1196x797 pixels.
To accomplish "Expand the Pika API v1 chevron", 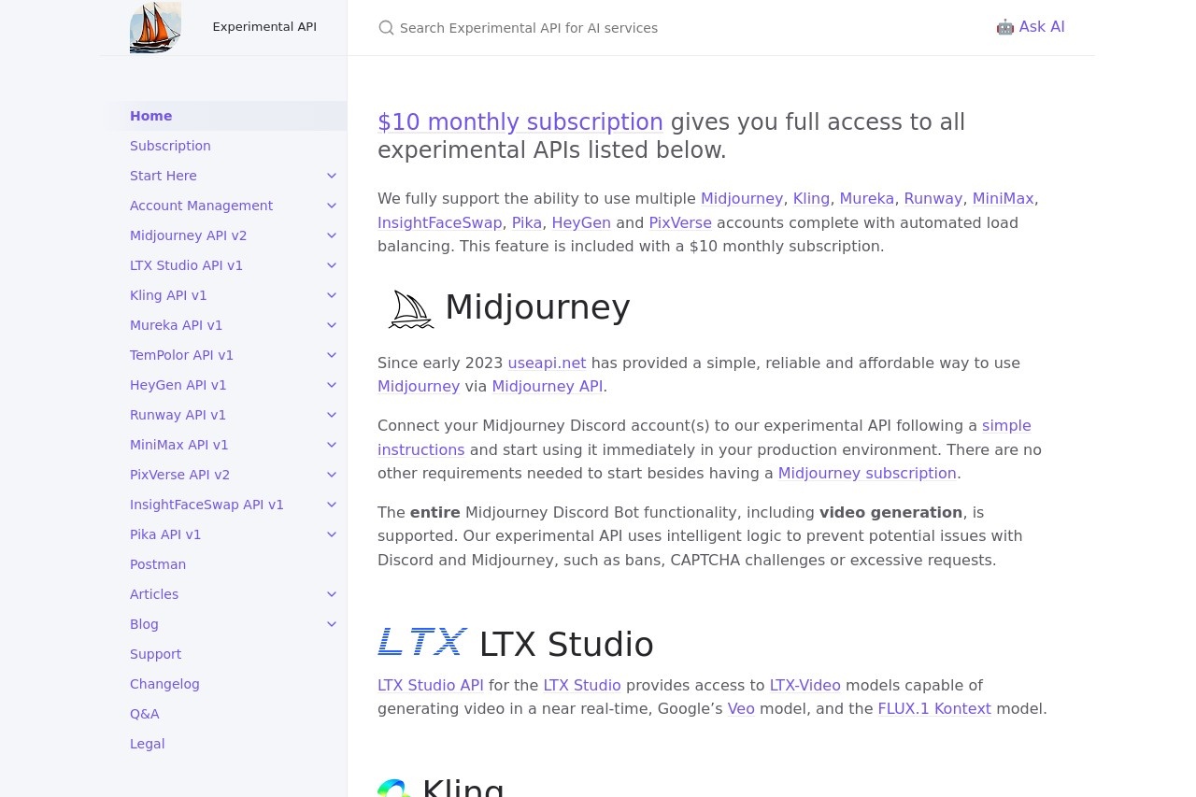I will pyautogui.click(x=332, y=534).
